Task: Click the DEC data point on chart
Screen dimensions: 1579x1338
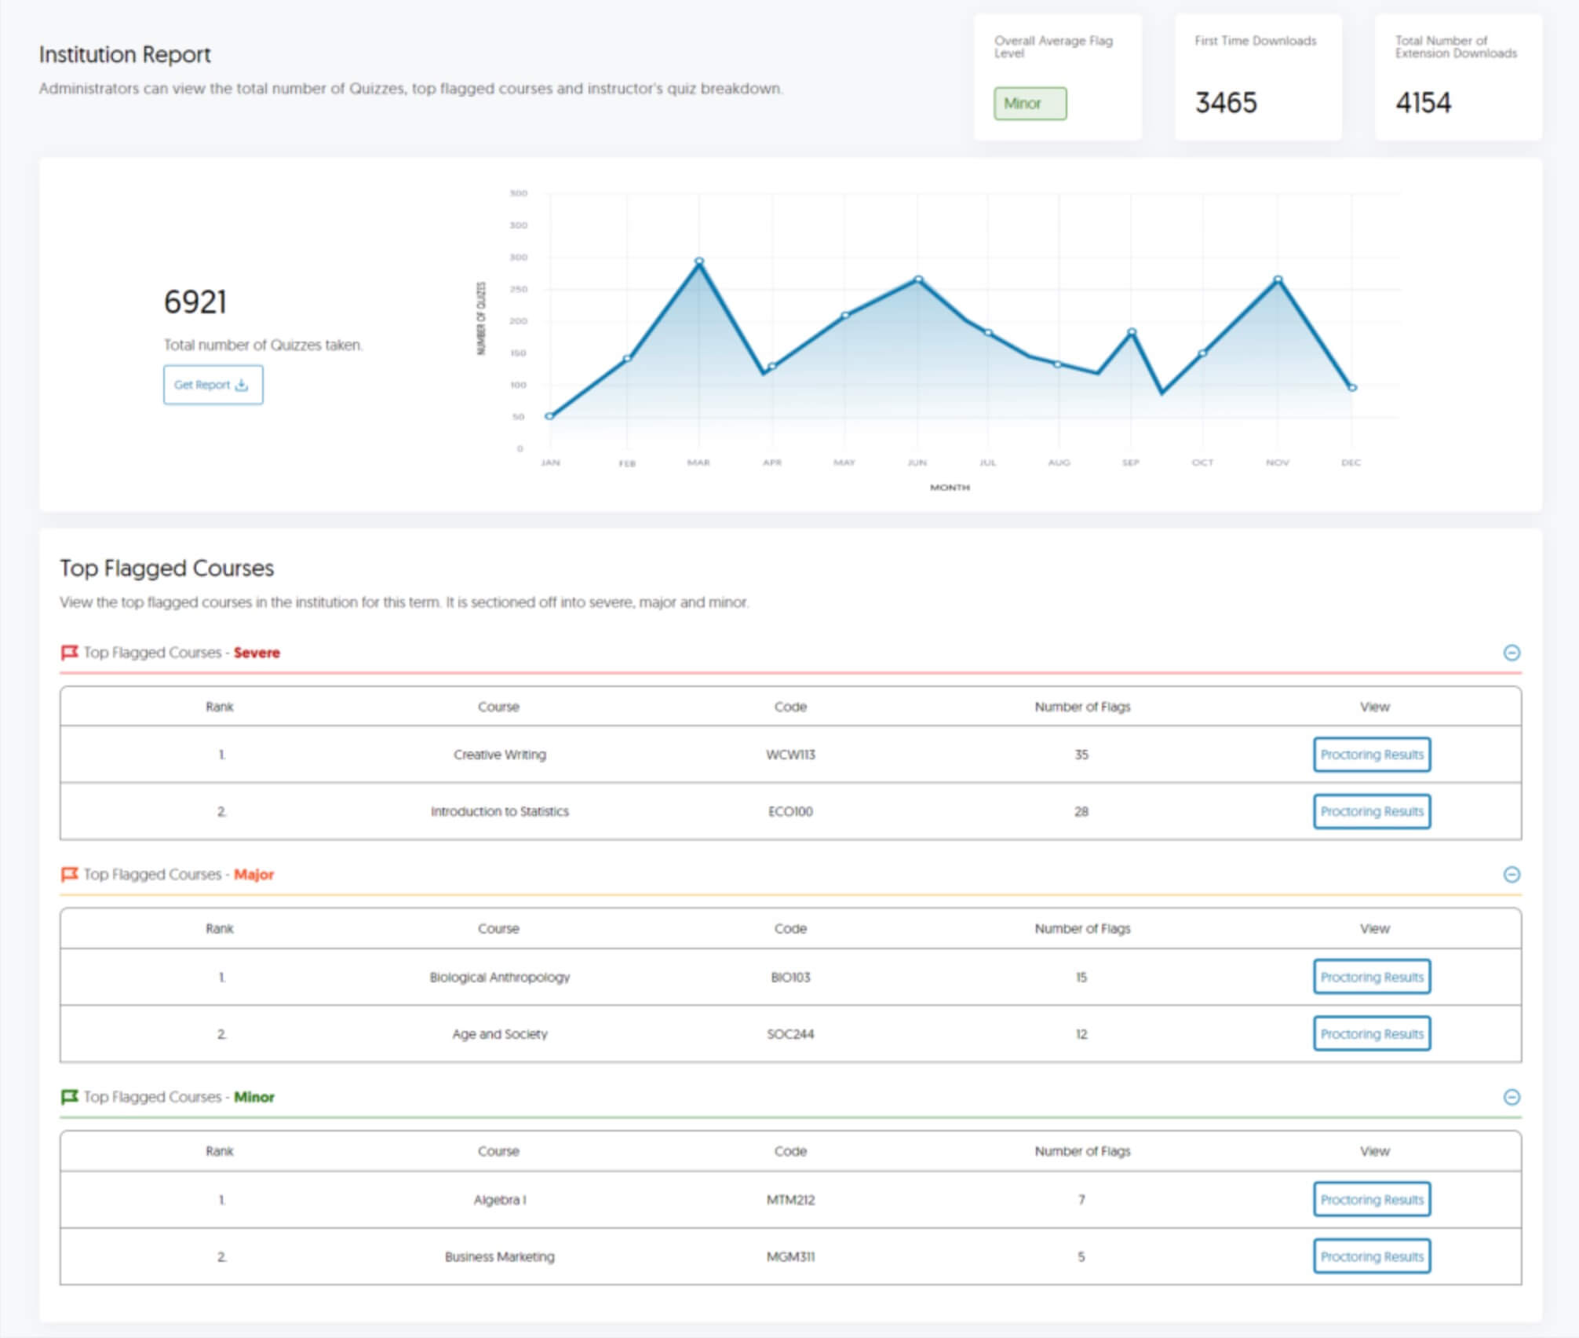Action: 1352,388
